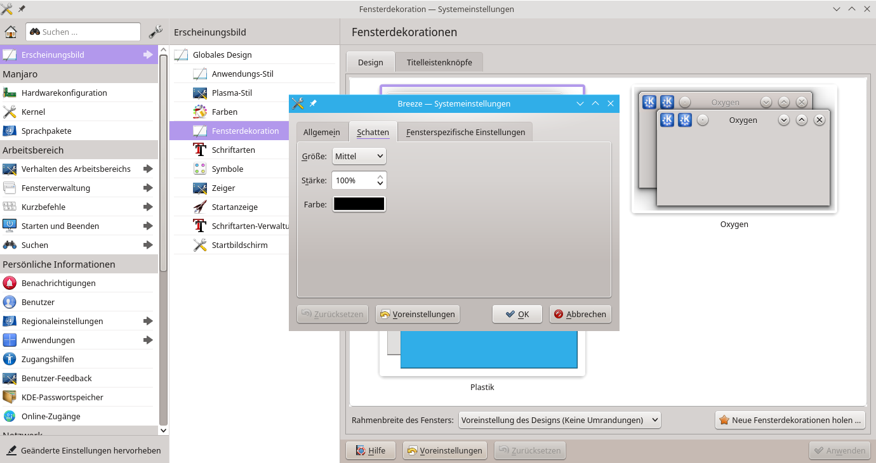The image size is (876, 463).
Task: Click Abbrechen in Breeze dialog
Action: [x=580, y=314]
